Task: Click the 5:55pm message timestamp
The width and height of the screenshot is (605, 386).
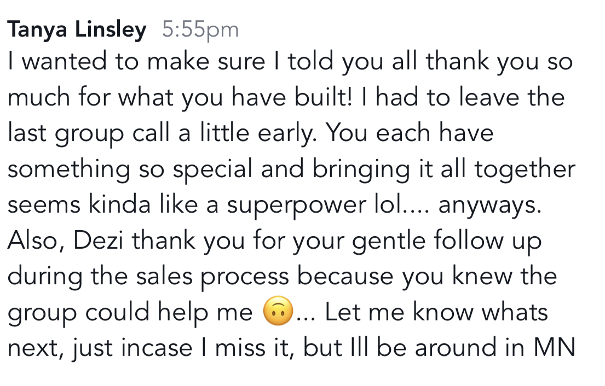Action: [x=200, y=30]
